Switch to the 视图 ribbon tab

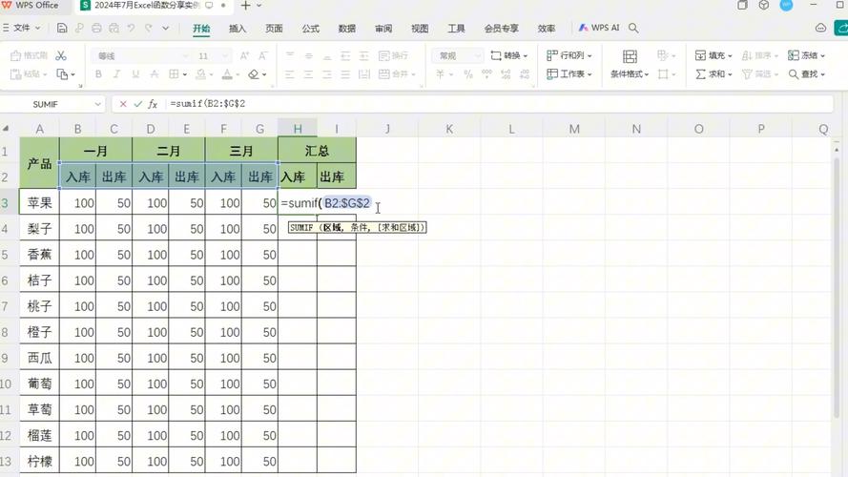pyautogui.click(x=420, y=28)
